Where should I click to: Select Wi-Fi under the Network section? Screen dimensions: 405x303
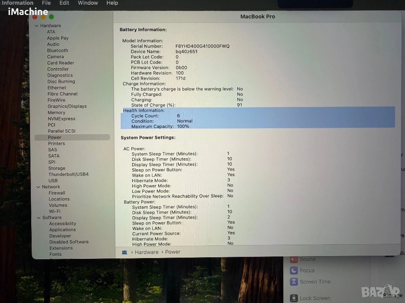click(x=55, y=211)
